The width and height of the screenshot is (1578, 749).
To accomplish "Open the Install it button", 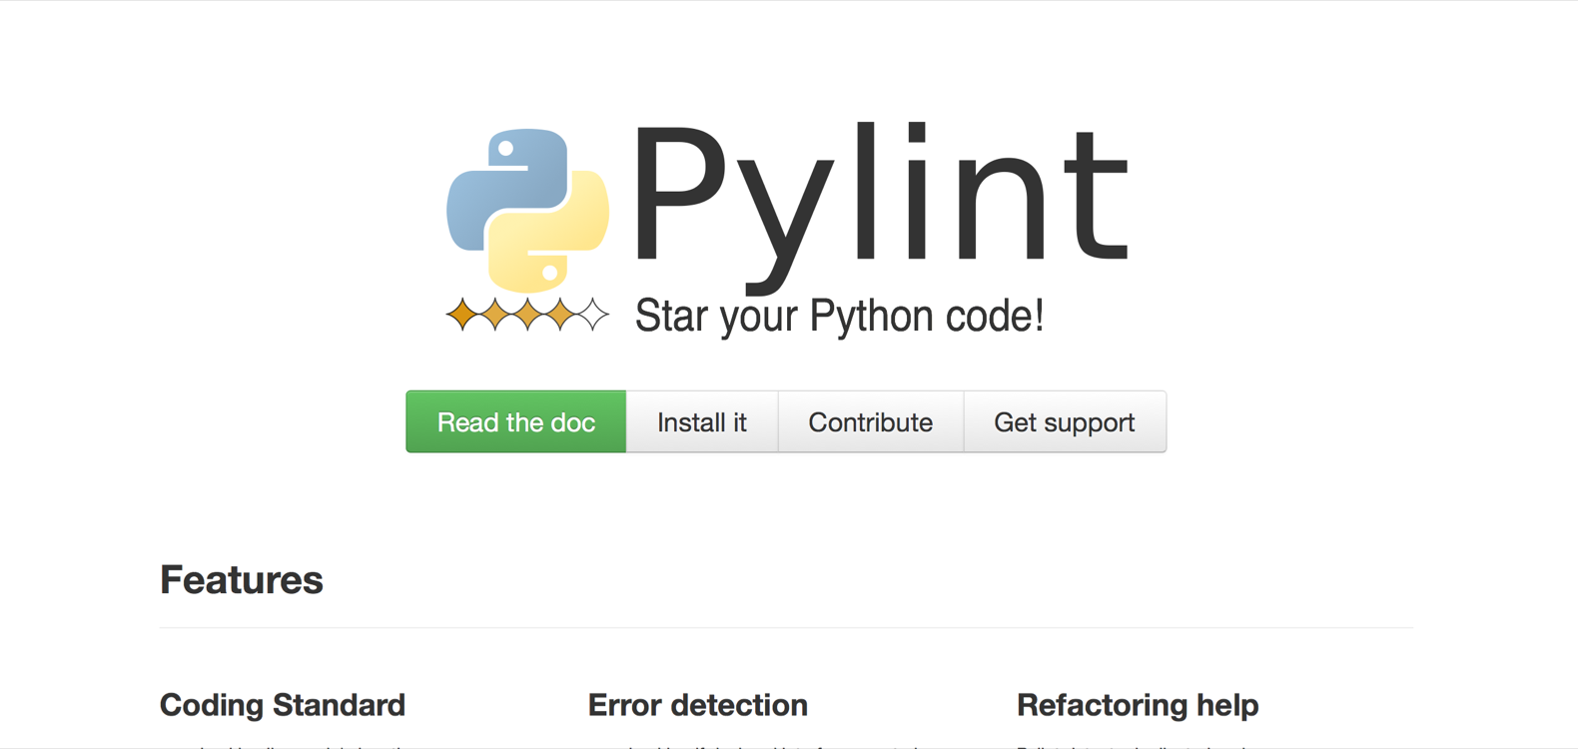I will [702, 421].
